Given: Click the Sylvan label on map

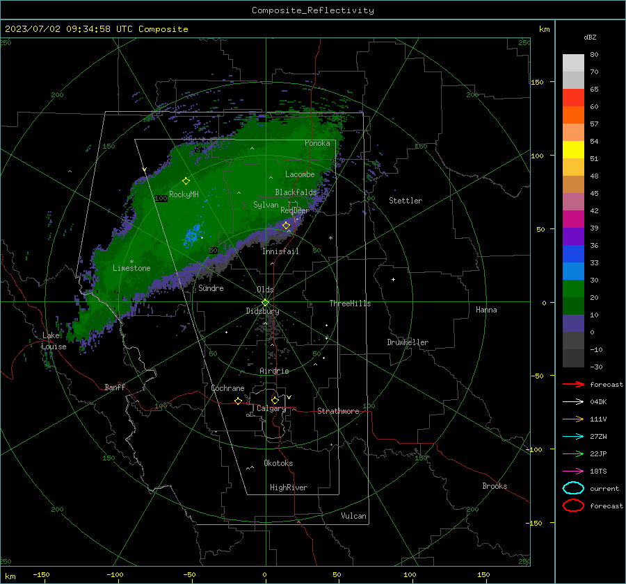Looking at the screenshot, I should coord(266,205).
